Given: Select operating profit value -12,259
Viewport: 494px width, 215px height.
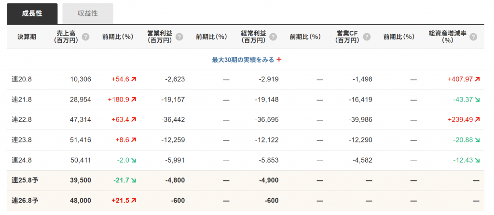Looking at the screenshot, I should click(x=173, y=140).
